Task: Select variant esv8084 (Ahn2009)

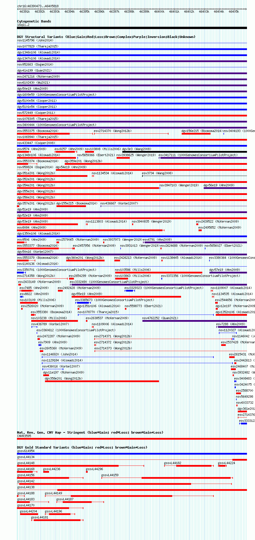Action: (x=32, y=227)
